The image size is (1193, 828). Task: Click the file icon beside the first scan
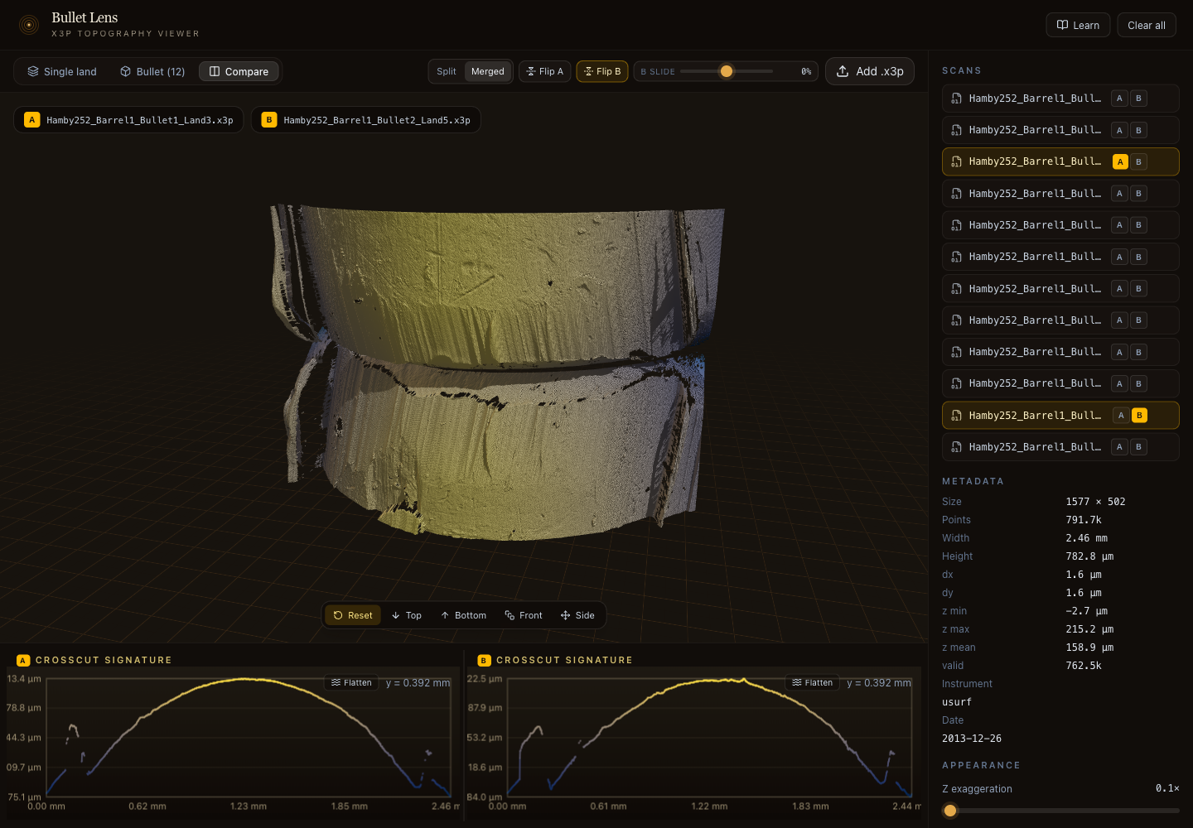[956, 98]
